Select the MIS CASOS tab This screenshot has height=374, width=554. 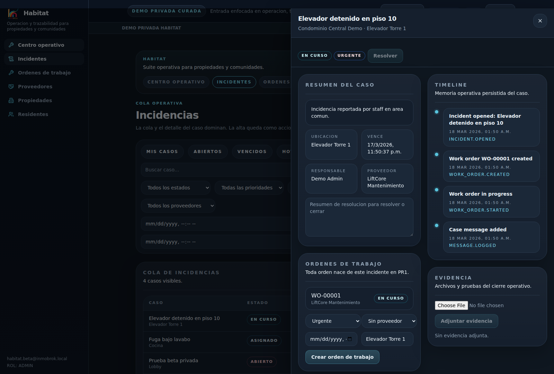point(162,151)
